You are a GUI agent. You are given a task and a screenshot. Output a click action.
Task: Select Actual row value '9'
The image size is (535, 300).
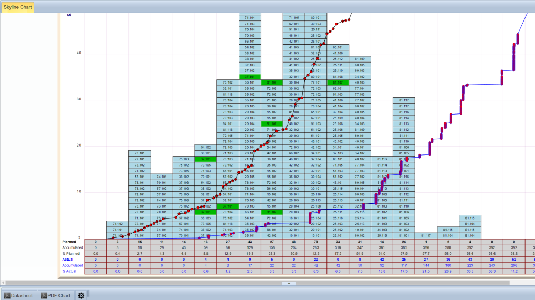click(250, 260)
